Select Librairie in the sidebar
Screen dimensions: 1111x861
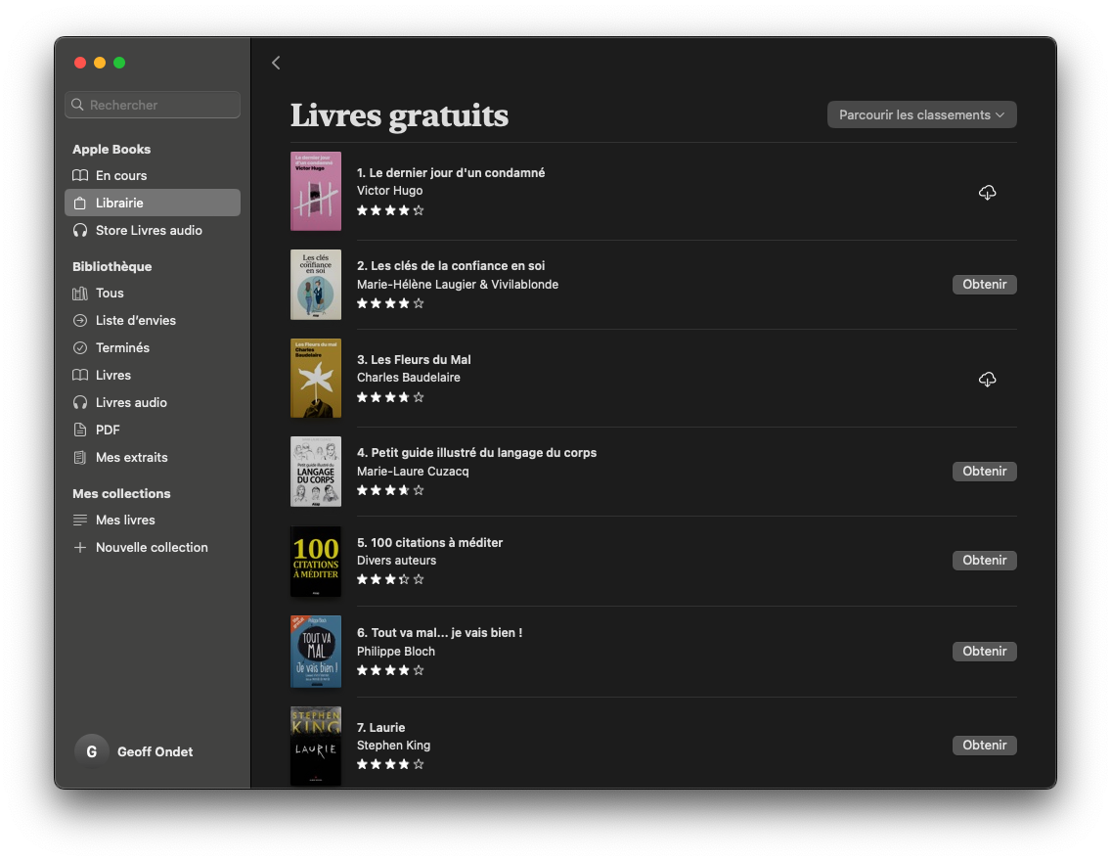click(153, 203)
